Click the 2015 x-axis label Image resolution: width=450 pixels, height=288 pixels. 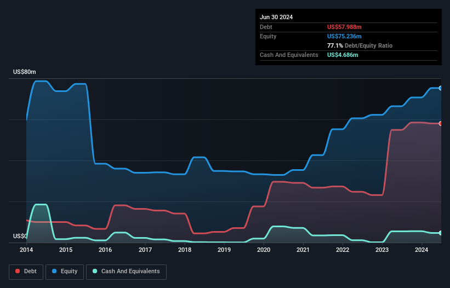pyautogui.click(x=66, y=250)
